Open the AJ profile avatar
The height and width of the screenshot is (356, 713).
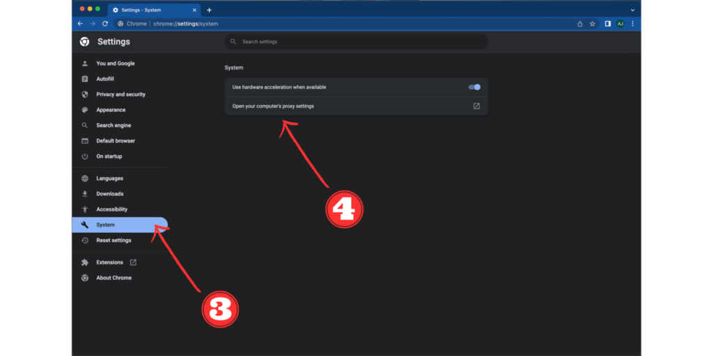click(x=620, y=24)
